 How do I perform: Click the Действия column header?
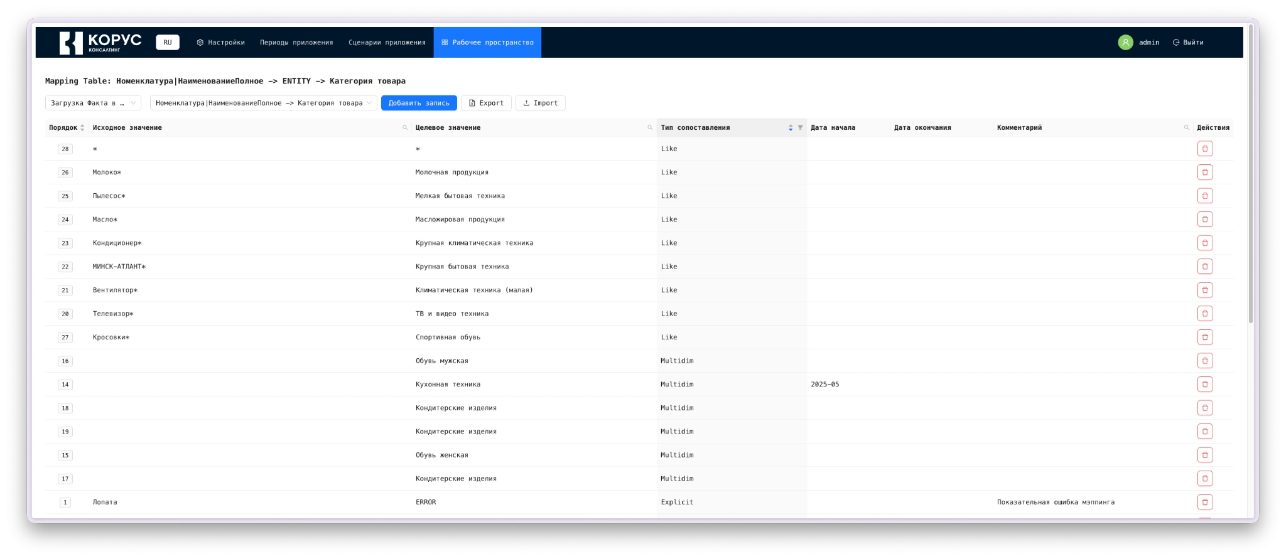coord(1213,127)
